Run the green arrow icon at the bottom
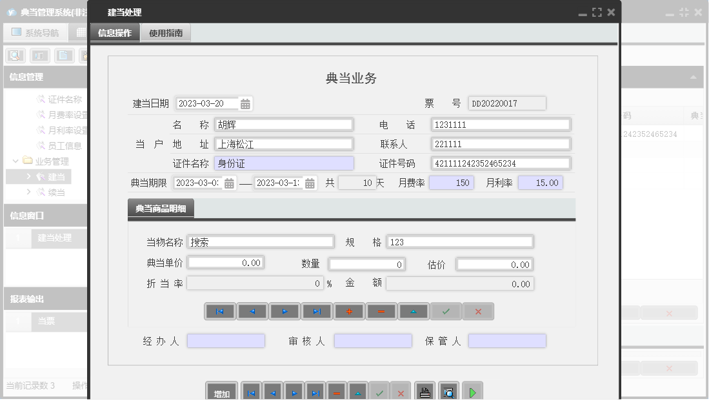 pyautogui.click(x=472, y=391)
